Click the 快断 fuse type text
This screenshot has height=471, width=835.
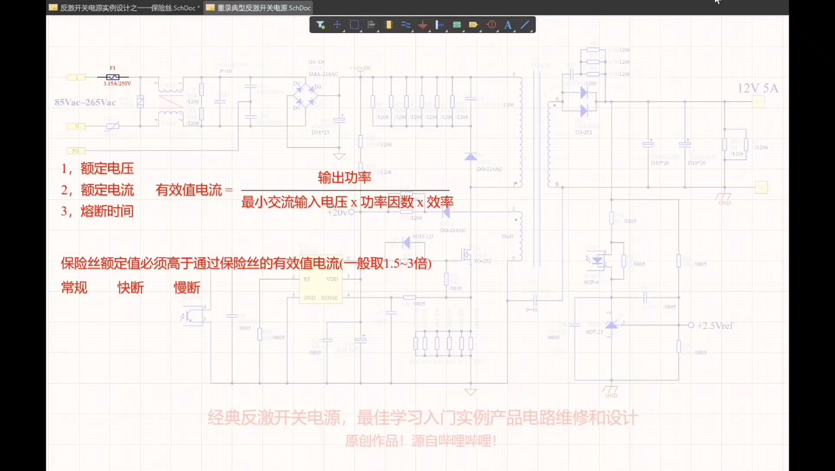pos(130,288)
